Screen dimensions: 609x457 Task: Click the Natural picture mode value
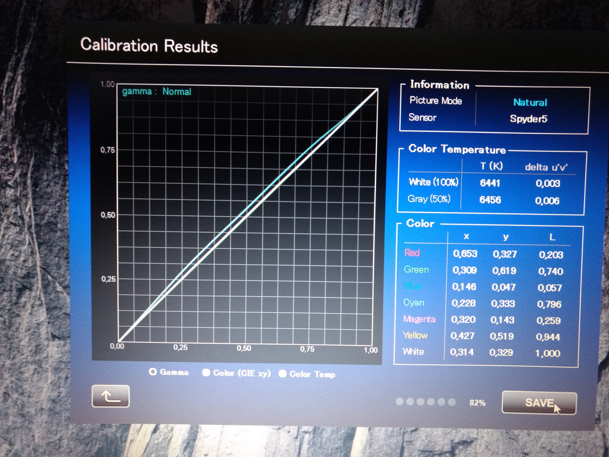530,102
